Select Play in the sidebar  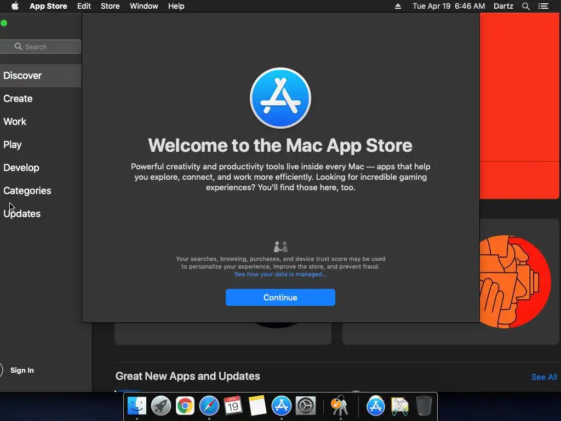(13, 145)
